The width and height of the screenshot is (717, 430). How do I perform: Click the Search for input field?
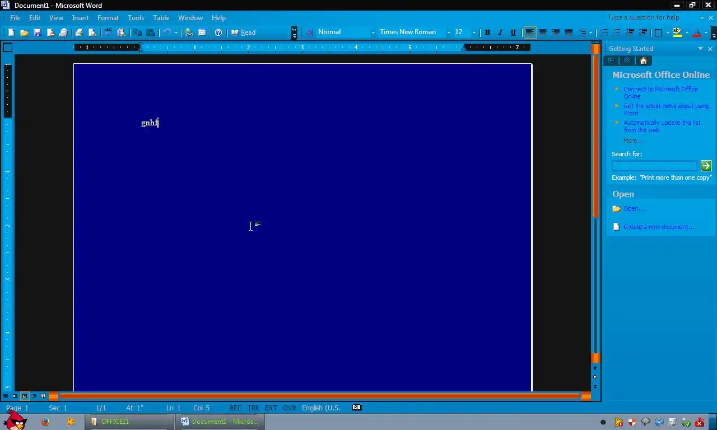pos(654,166)
